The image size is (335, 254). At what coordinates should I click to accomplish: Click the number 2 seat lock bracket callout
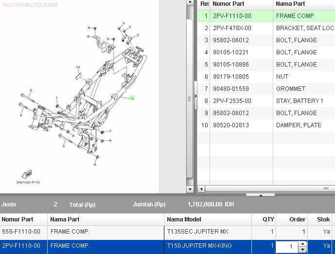pyautogui.click(x=137, y=36)
